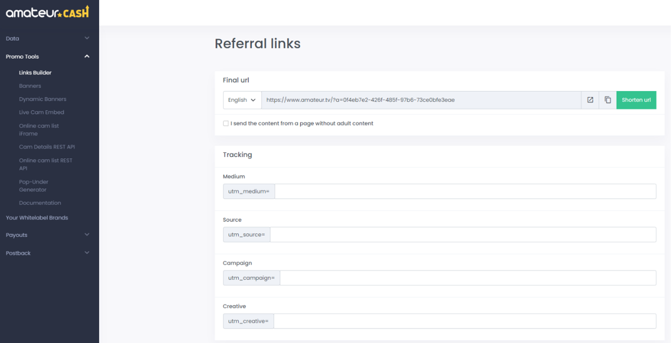Click the Campaign field label
This screenshot has width=672, height=343.
pyautogui.click(x=238, y=263)
